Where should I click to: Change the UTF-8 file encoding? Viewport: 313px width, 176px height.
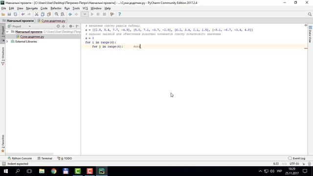point(294,164)
